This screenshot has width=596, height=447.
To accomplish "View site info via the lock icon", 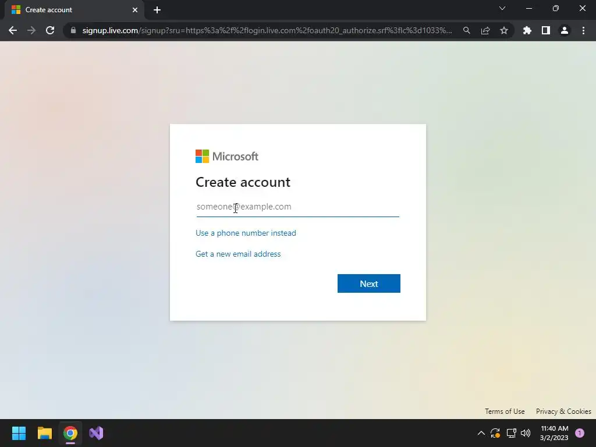I will (73, 30).
